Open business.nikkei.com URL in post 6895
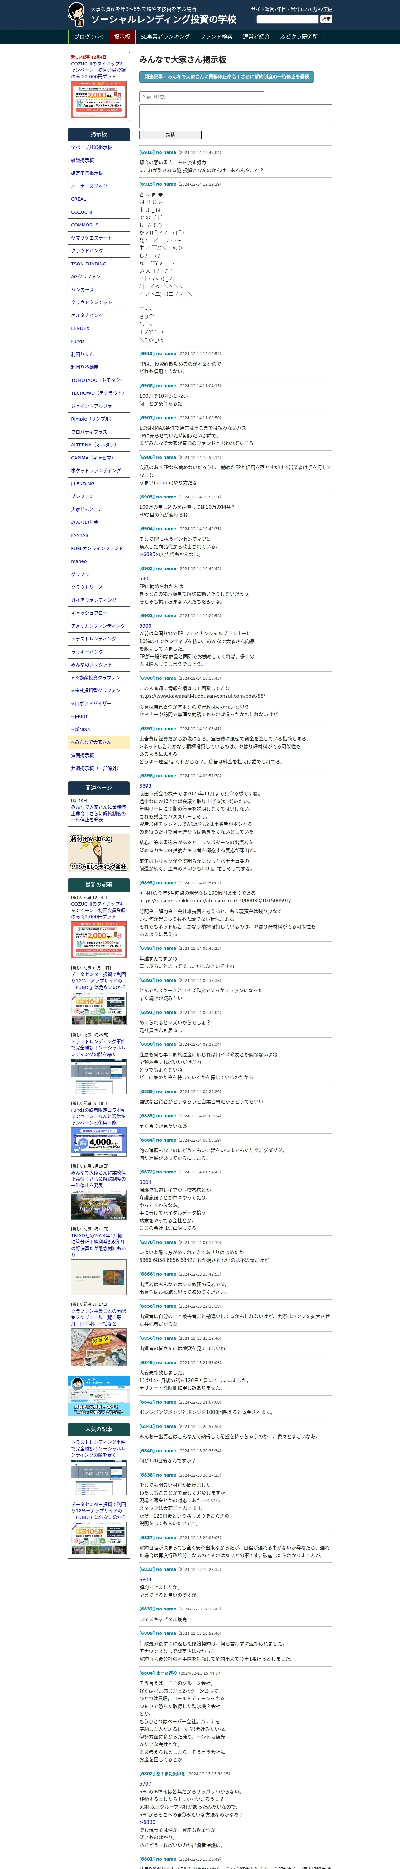Image resolution: width=400 pixels, height=1869 pixels. click(x=215, y=901)
